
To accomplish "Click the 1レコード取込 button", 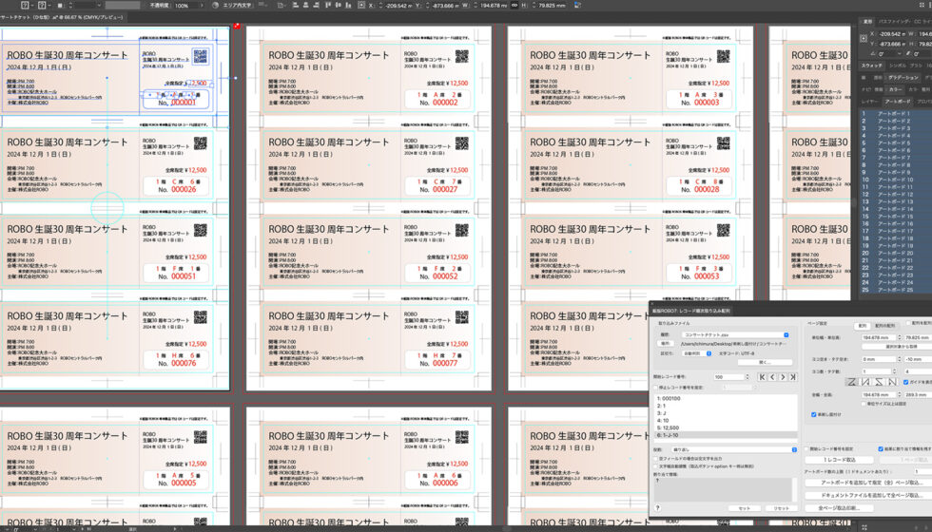I will 839,460.
